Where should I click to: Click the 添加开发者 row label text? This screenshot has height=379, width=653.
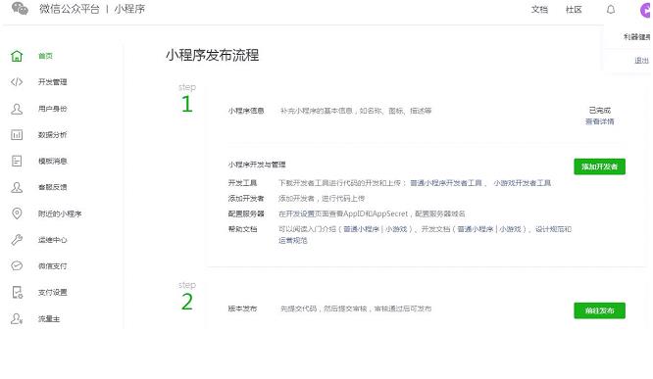point(246,199)
